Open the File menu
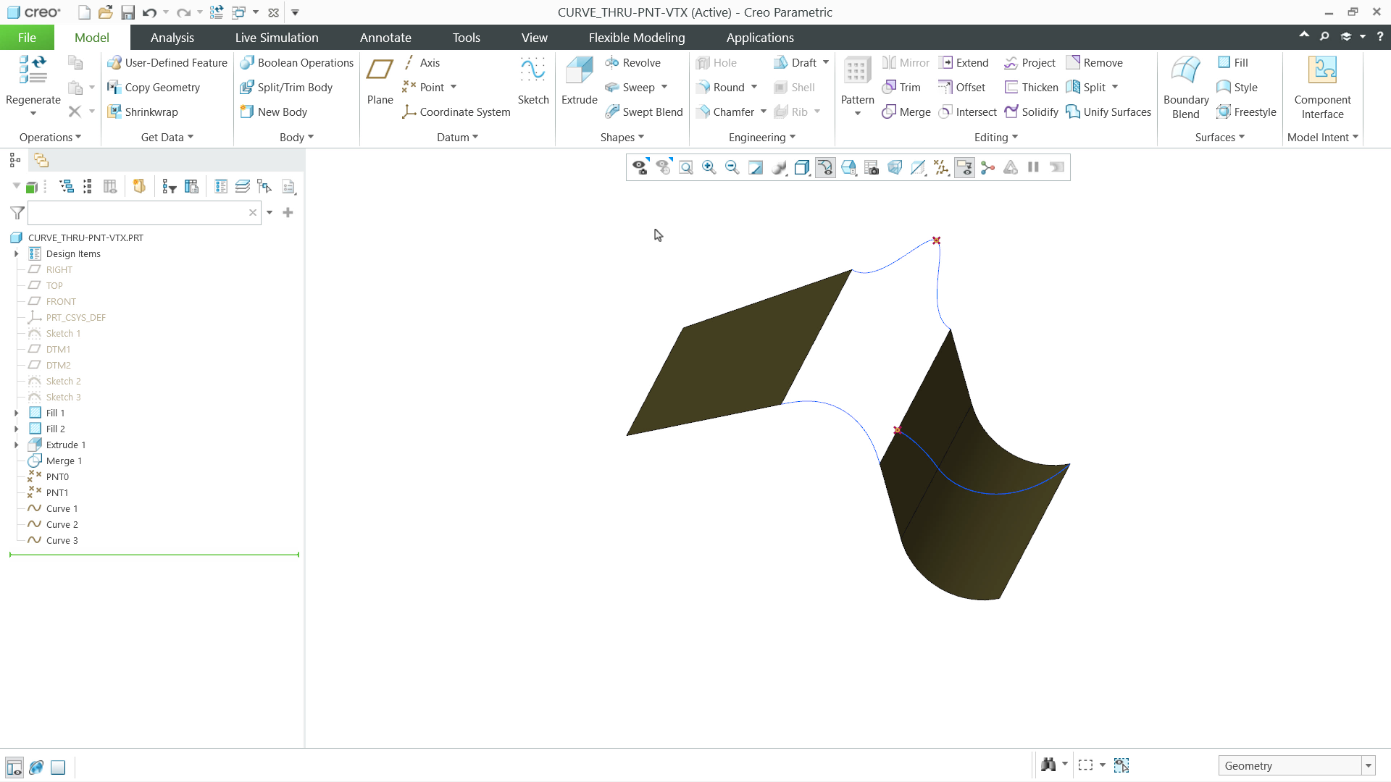 click(x=27, y=38)
